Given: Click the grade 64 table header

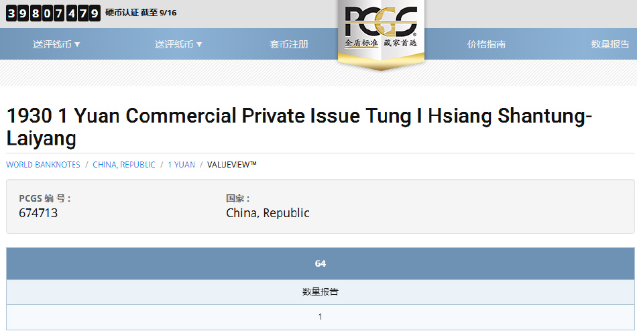Looking at the screenshot, I should (320, 263).
